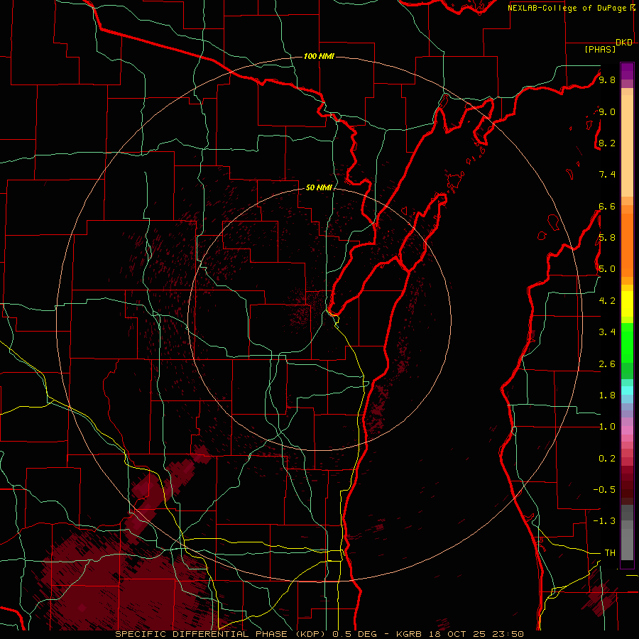Click the gray segment of color bar
639x639 pixels.
click(x=627, y=532)
